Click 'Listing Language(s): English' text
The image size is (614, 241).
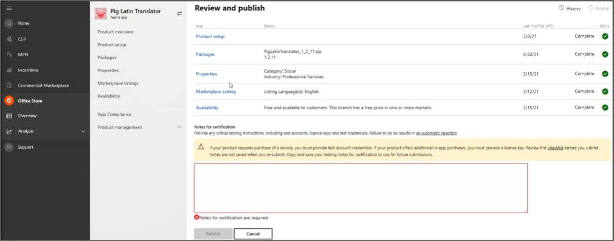tap(292, 92)
